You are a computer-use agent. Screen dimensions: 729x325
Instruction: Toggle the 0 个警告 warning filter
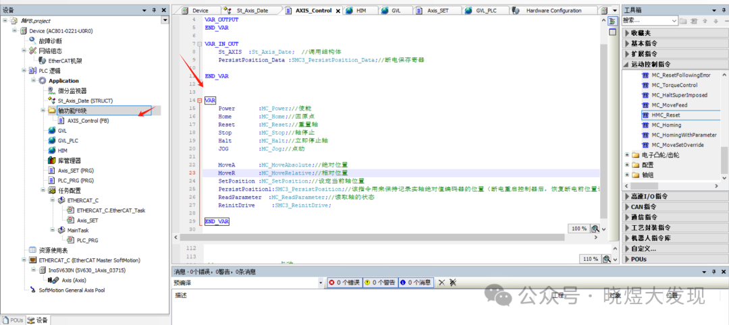pyautogui.click(x=381, y=283)
